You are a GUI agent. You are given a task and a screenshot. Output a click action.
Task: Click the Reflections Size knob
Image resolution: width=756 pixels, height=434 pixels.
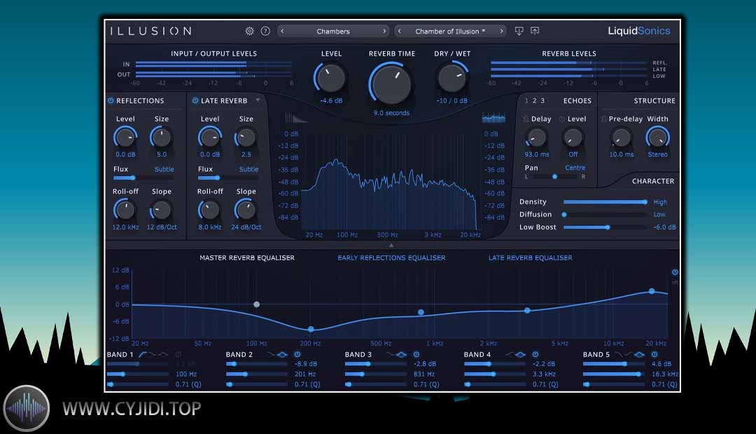pyautogui.click(x=161, y=138)
